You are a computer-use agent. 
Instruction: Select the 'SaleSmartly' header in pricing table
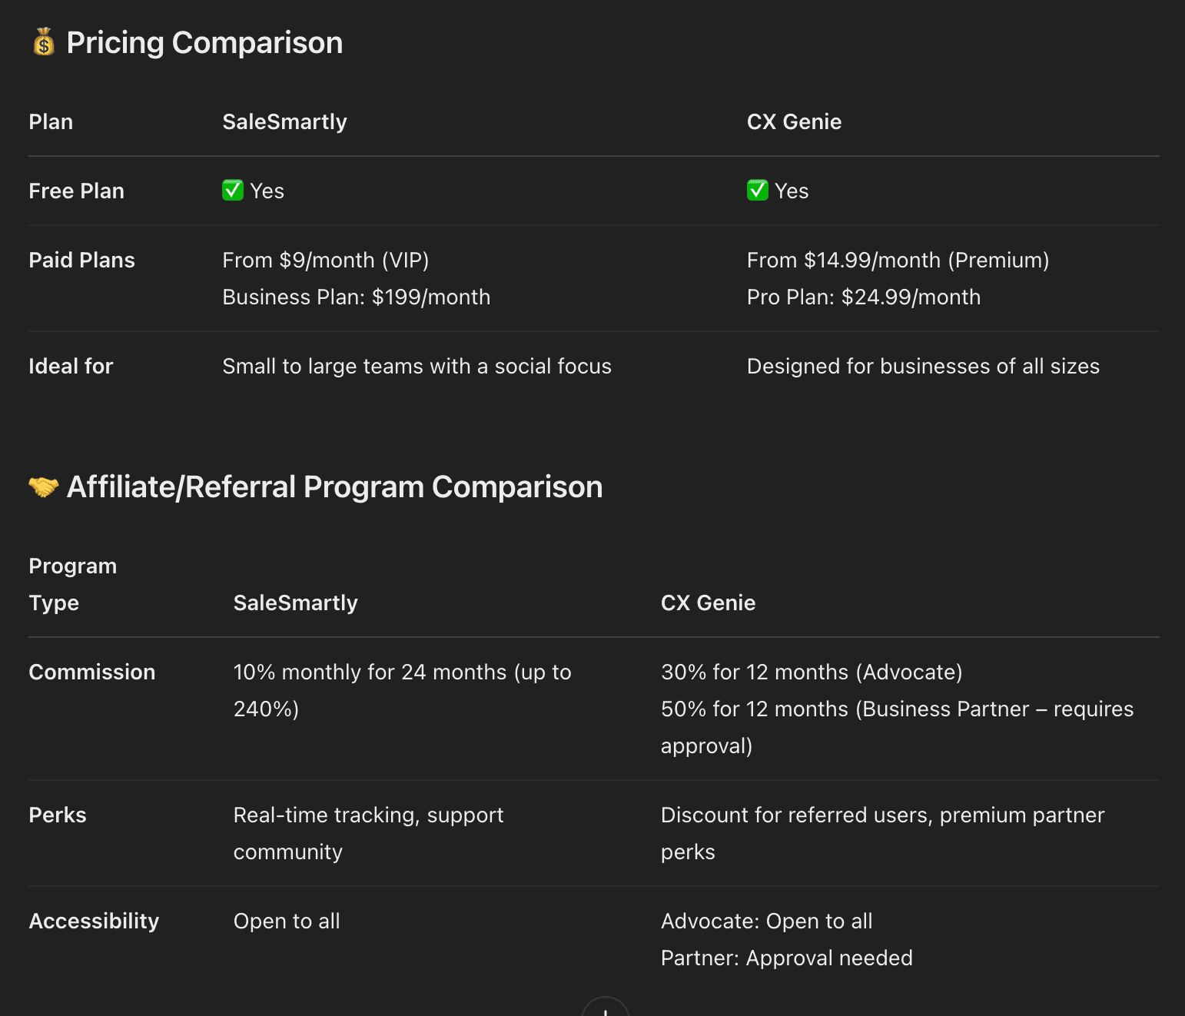tap(284, 121)
